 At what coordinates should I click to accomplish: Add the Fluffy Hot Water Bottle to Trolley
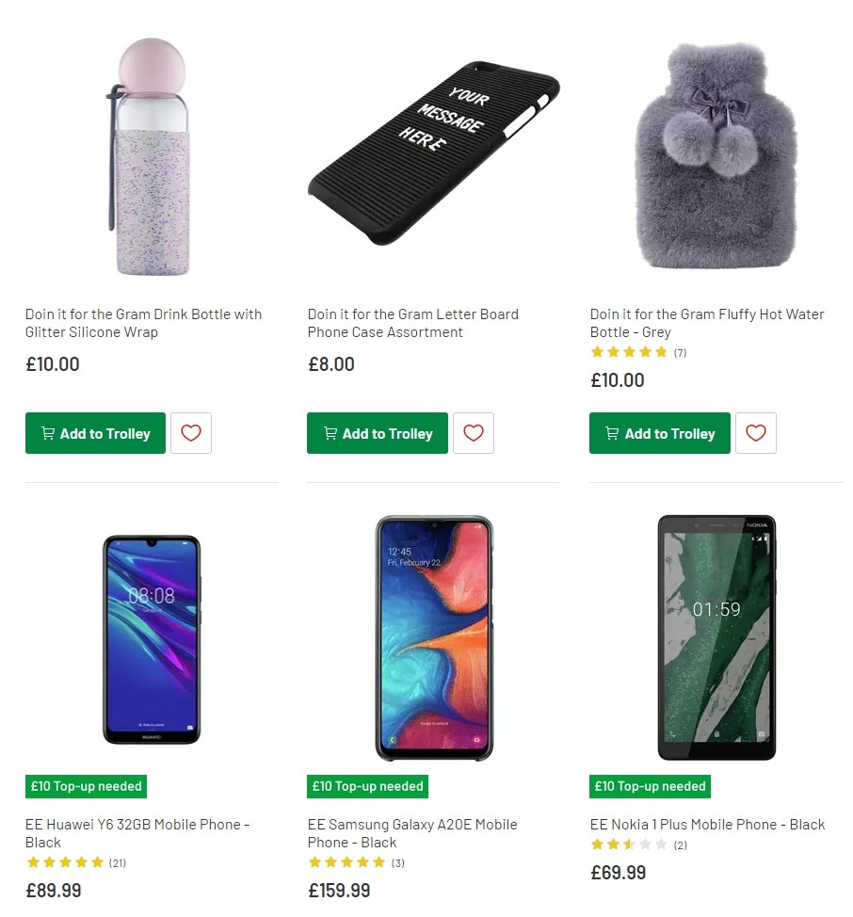pos(660,433)
